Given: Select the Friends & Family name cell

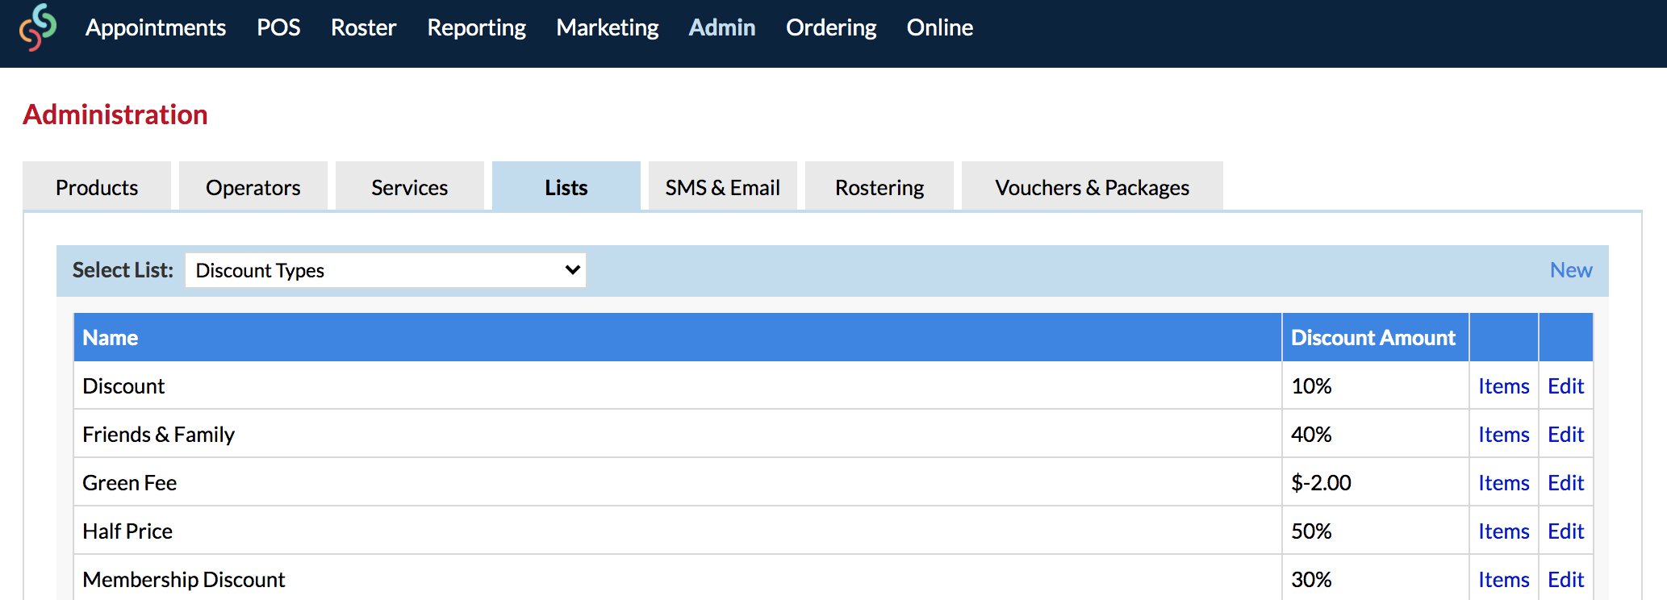Looking at the screenshot, I should tap(678, 434).
